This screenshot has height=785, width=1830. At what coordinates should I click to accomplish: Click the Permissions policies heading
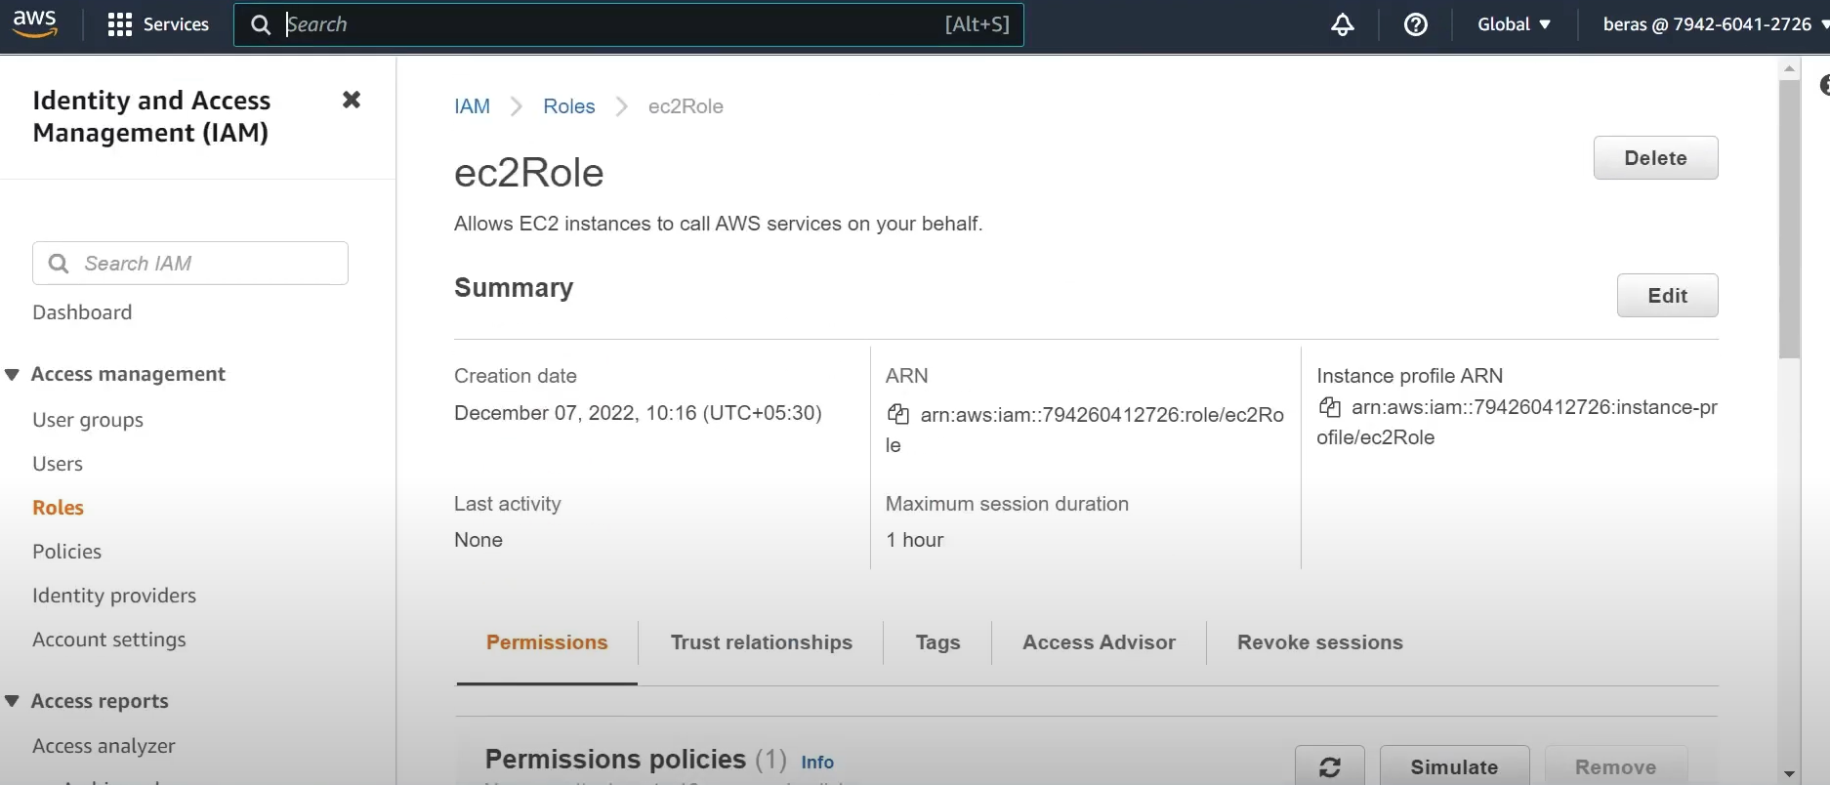[x=615, y=760]
